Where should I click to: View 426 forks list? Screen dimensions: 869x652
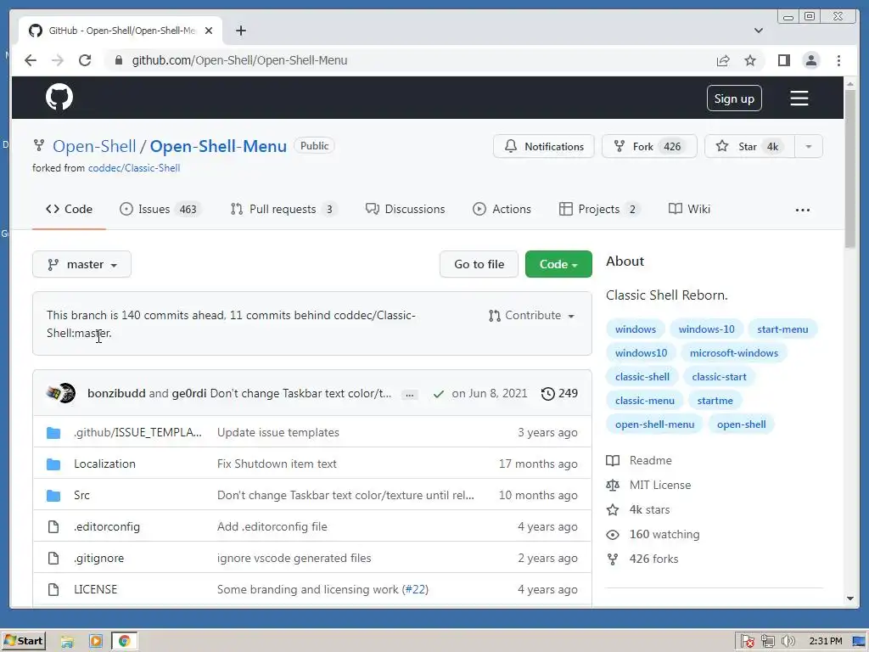[x=642, y=559]
